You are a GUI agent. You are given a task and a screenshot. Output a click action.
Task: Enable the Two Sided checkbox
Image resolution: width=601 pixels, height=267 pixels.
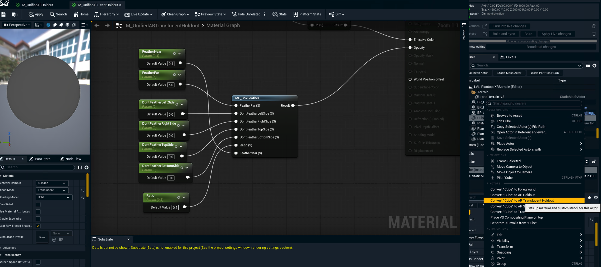point(38,205)
